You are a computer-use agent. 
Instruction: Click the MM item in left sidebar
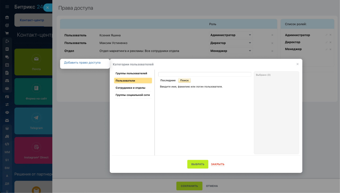[x=7, y=152]
